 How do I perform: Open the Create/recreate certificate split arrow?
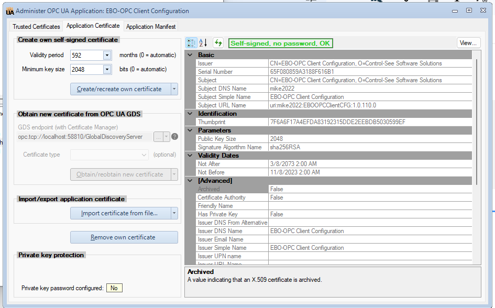pos(174,89)
